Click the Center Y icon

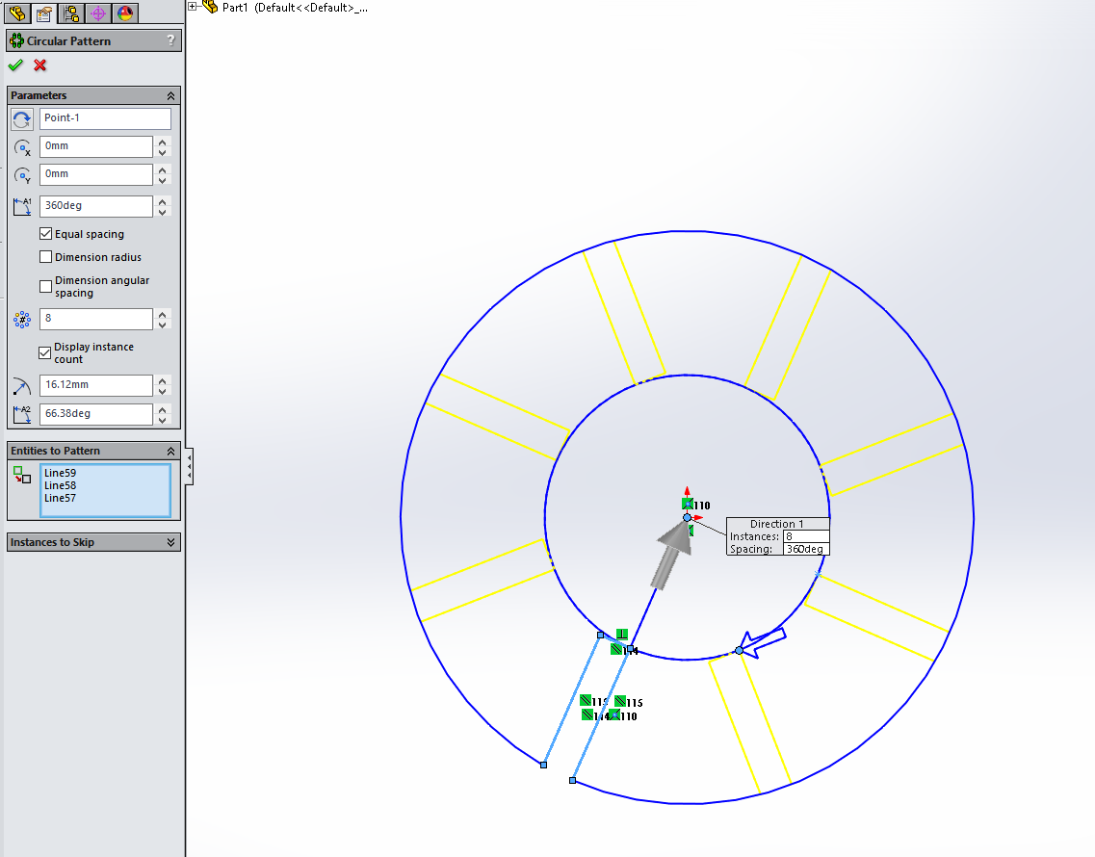click(21, 175)
